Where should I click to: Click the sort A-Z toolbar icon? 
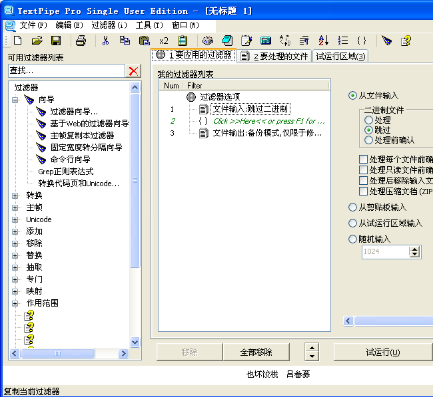pyautogui.click(x=323, y=41)
